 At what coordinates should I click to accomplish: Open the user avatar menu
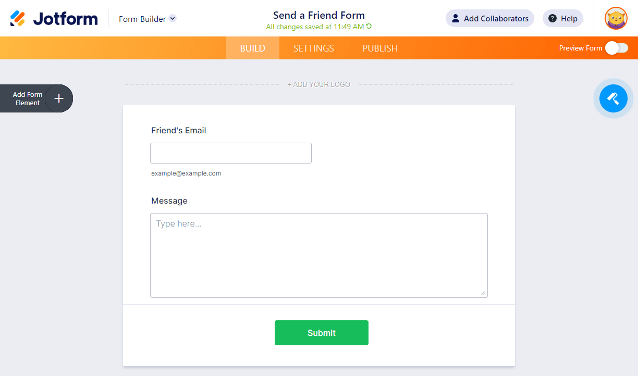(x=616, y=19)
